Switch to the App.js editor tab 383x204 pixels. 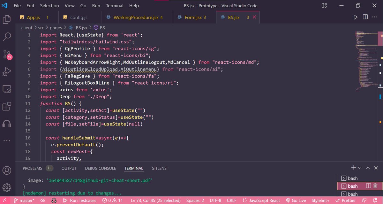pos(37,17)
